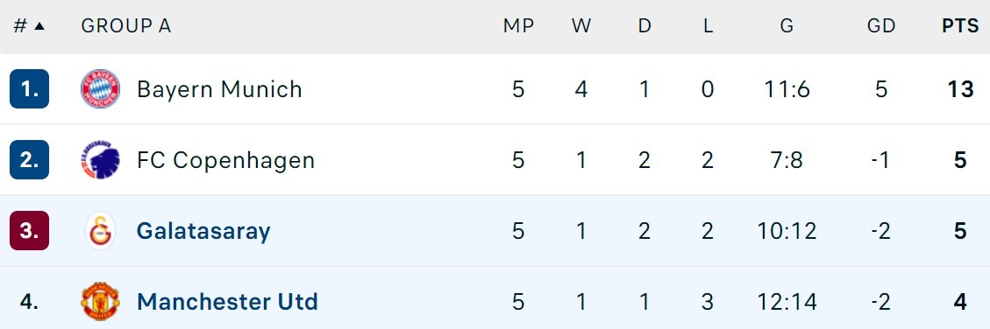Click the FC Copenhagen lion logo
The width and height of the screenshot is (990, 329).
tap(100, 160)
